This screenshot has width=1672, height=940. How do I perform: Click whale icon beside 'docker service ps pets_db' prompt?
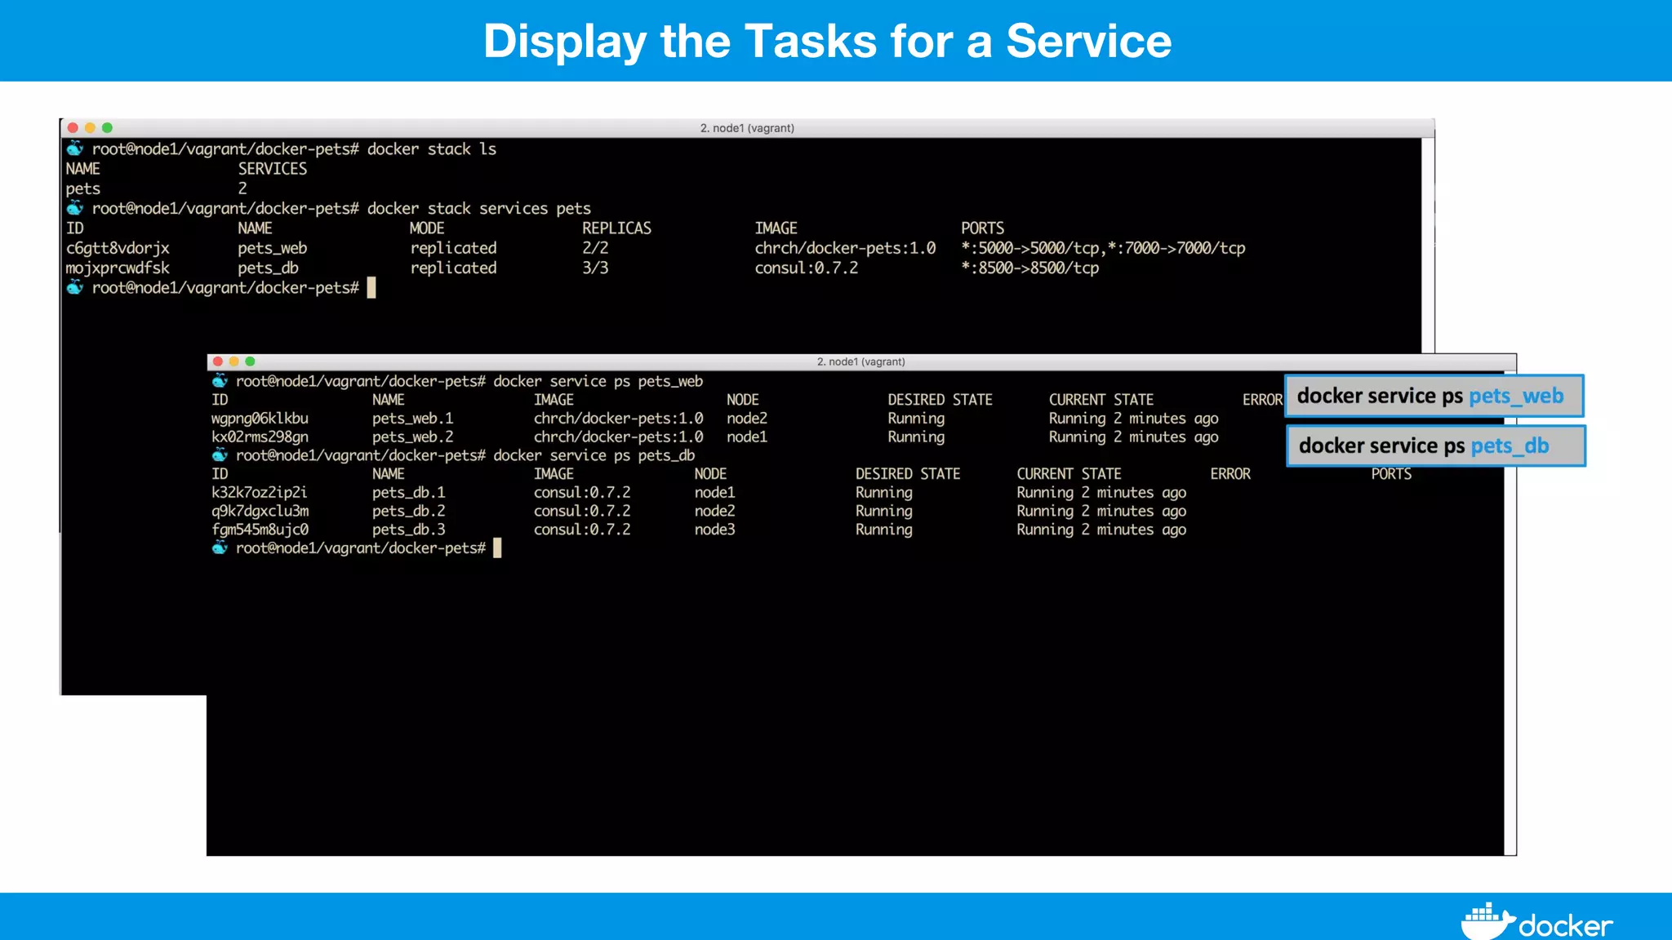(220, 455)
